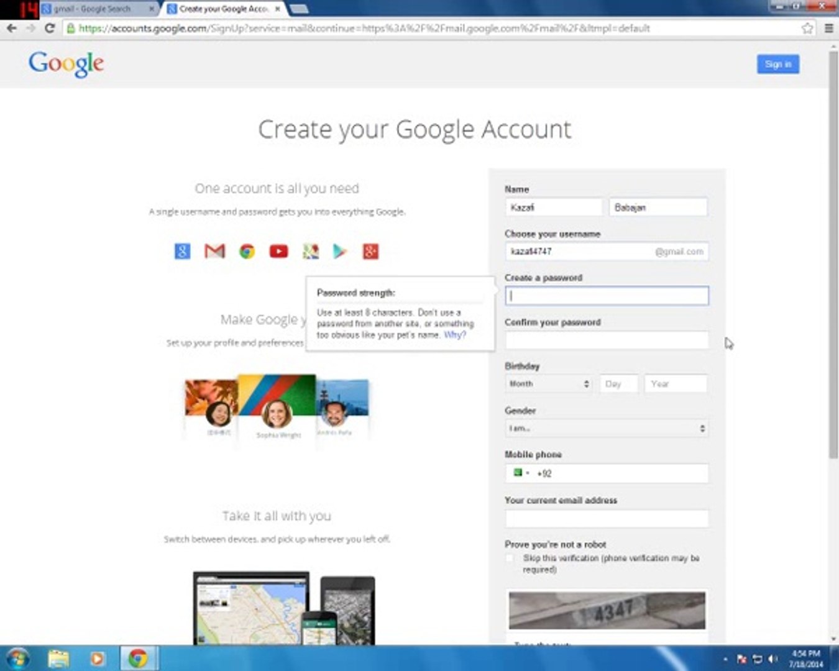Image resolution: width=839 pixels, height=671 pixels.
Task: Open the Chrome menu icon
Action: click(828, 28)
